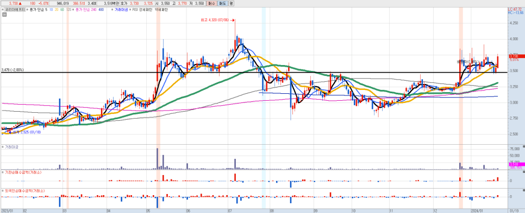Click the 2023/01 date on time axis
The image size is (525, 213).
(7, 211)
